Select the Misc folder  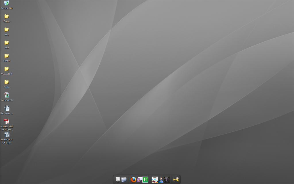7,31
